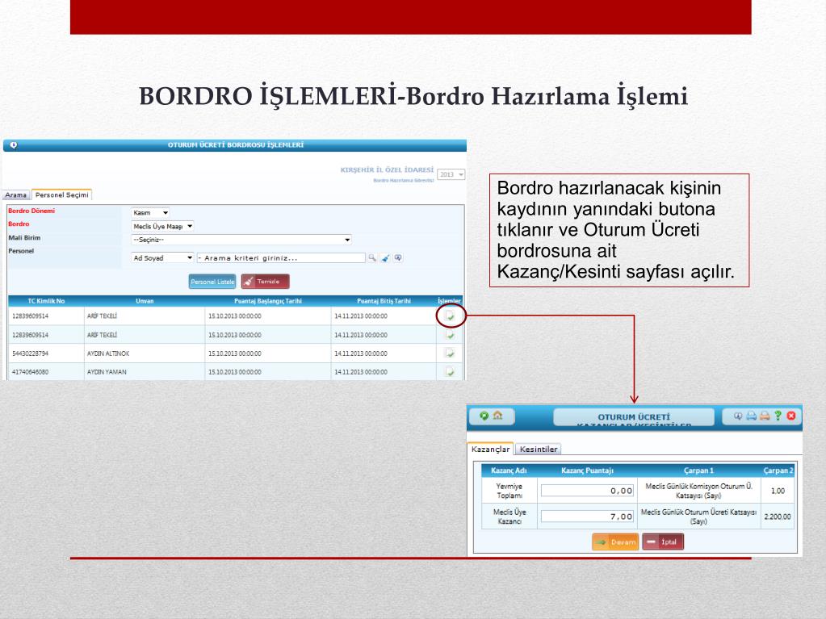Click the magnifier search icon next to Personel field
826x619 pixels.
point(372,258)
